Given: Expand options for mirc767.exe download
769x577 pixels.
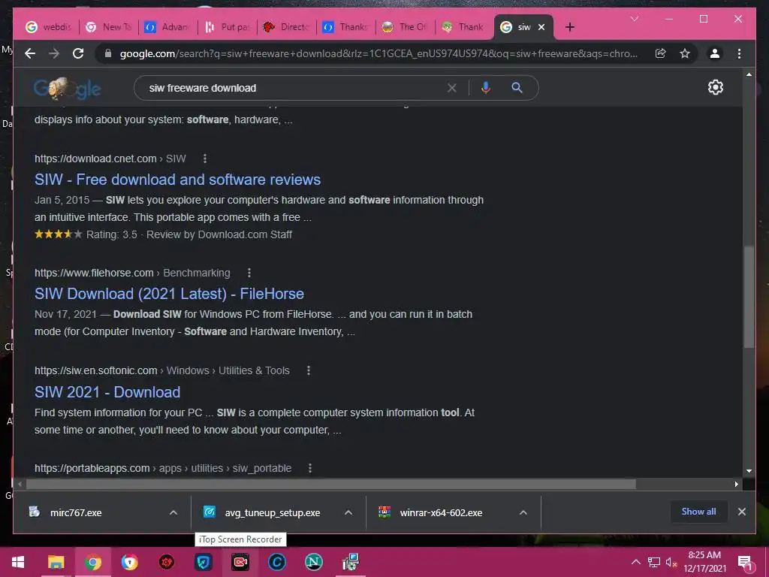Looking at the screenshot, I should click(x=173, y=512).
